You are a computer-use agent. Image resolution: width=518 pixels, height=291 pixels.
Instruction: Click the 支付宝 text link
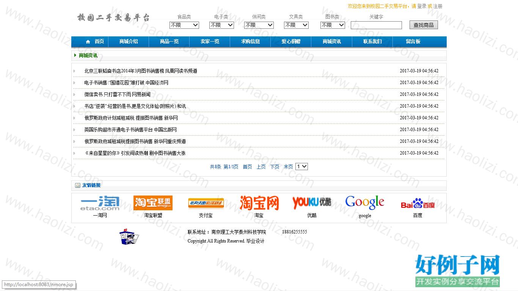206,215
